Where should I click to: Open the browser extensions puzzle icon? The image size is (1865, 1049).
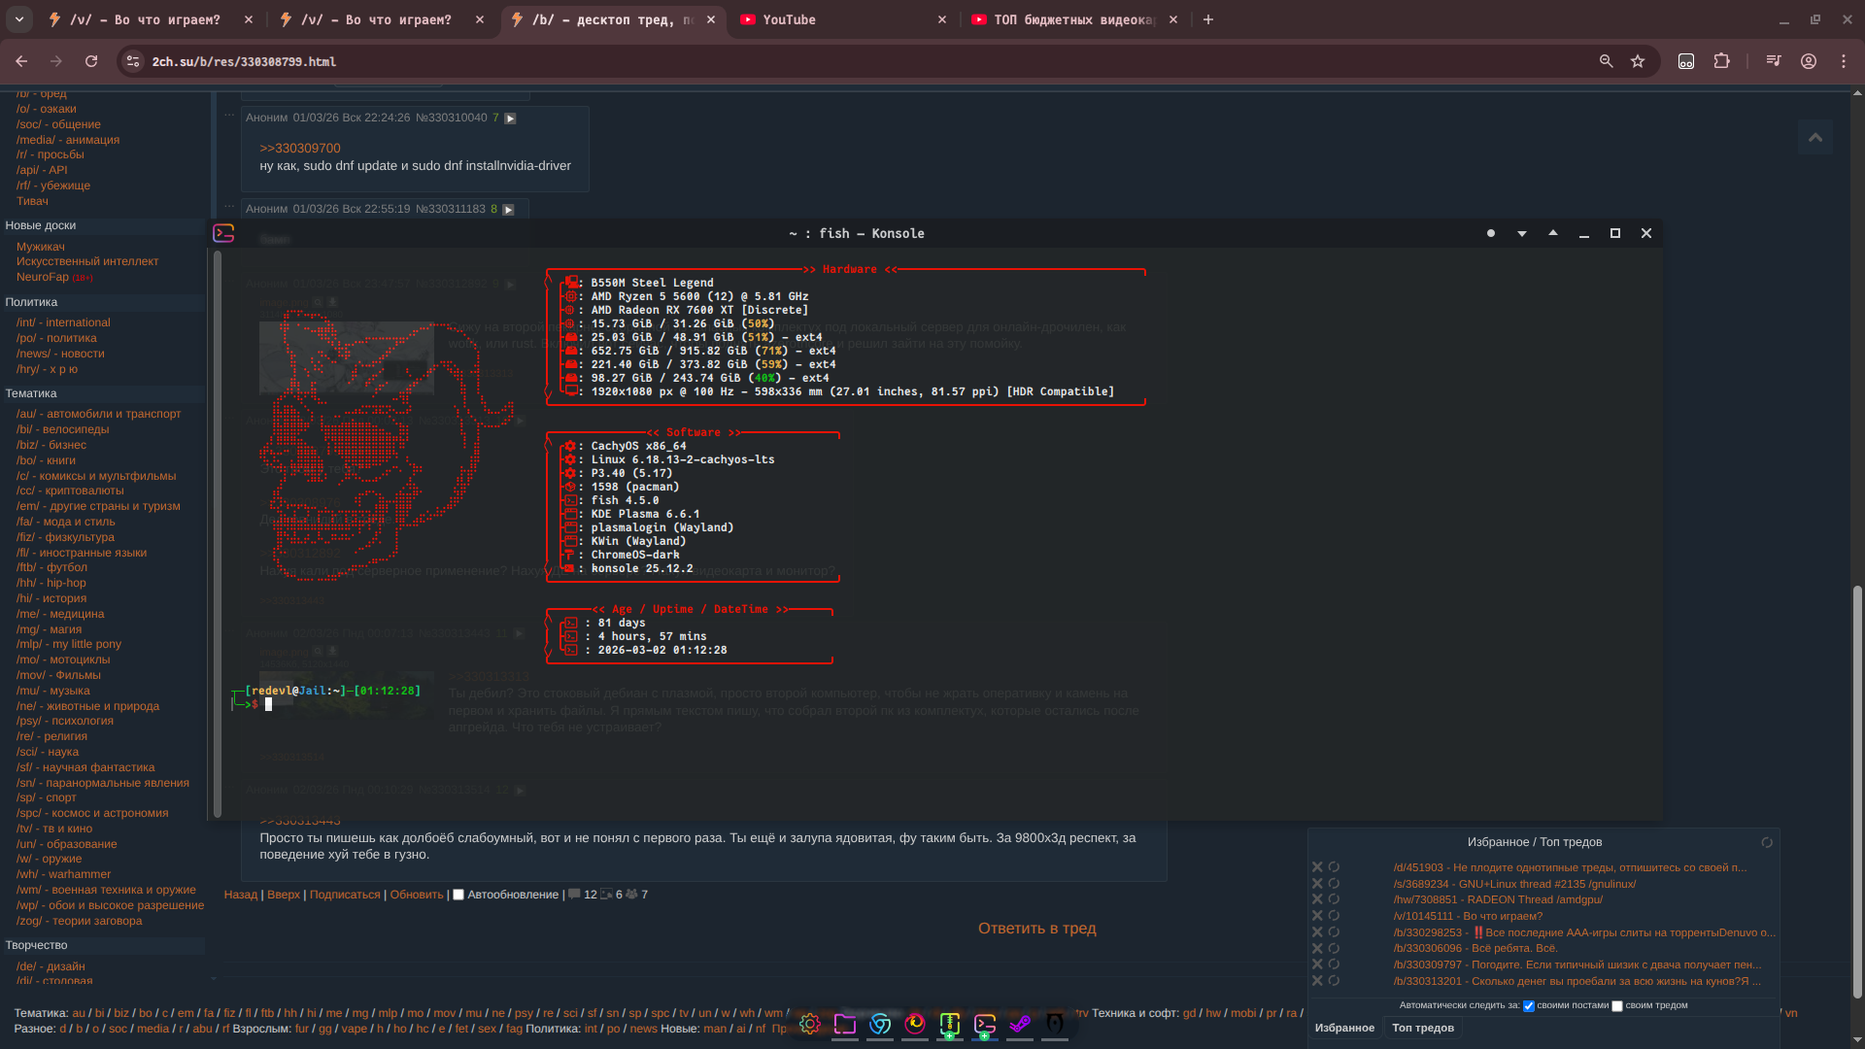[1721, 61]
